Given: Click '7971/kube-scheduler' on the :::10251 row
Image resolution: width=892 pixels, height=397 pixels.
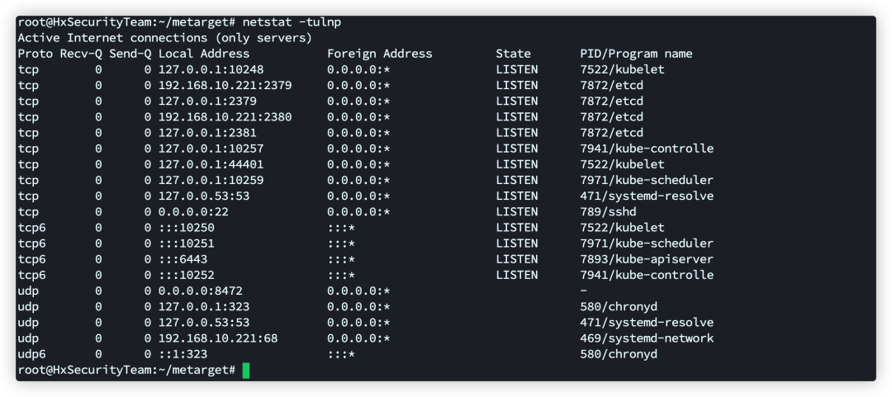Looking at the screenshot, I should coord(647,243).
